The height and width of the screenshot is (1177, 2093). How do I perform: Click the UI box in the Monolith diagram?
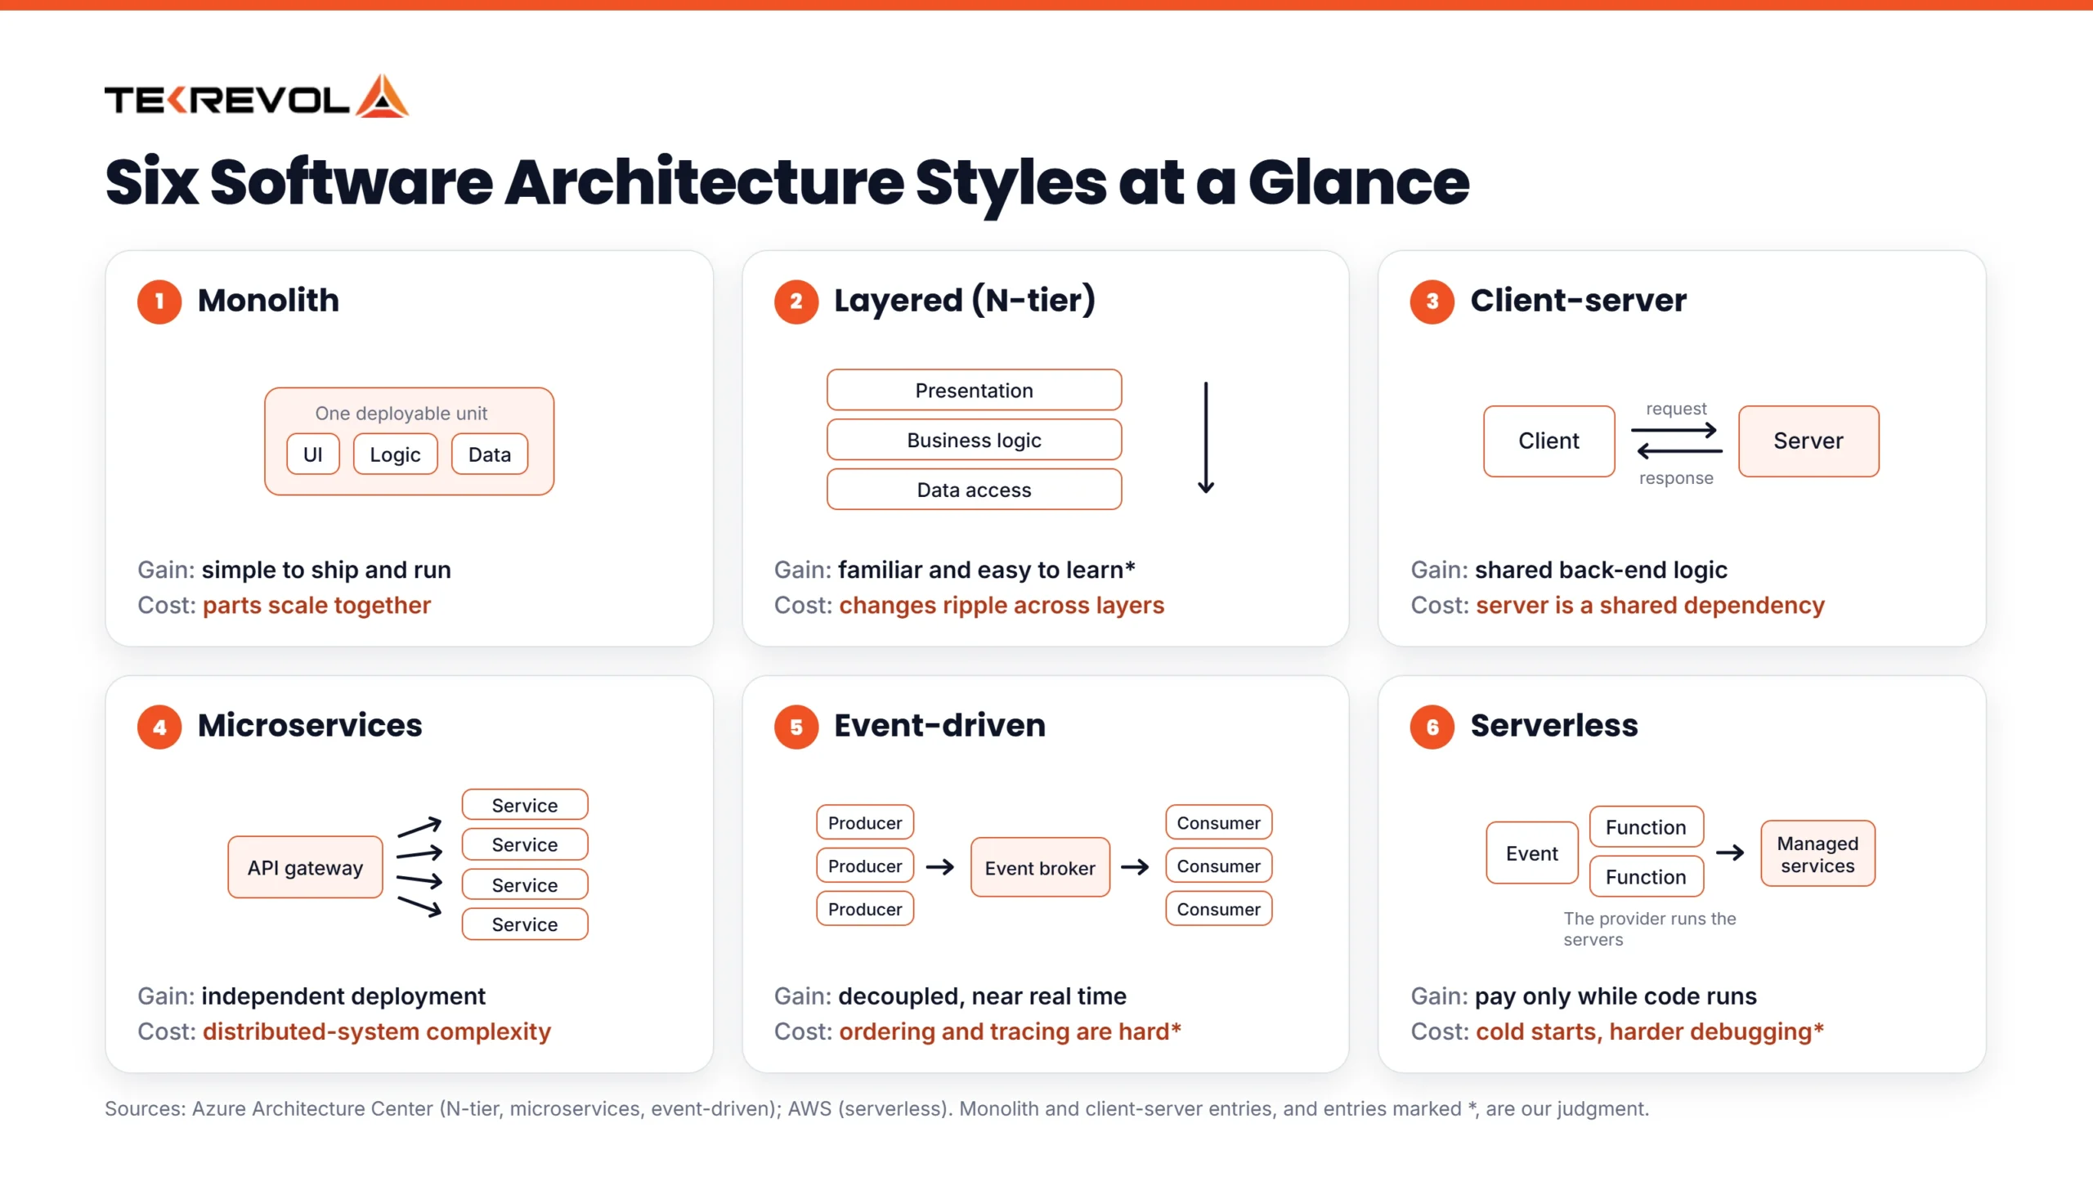[313, 454]
